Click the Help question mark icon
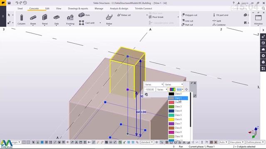 click(234, 3)
